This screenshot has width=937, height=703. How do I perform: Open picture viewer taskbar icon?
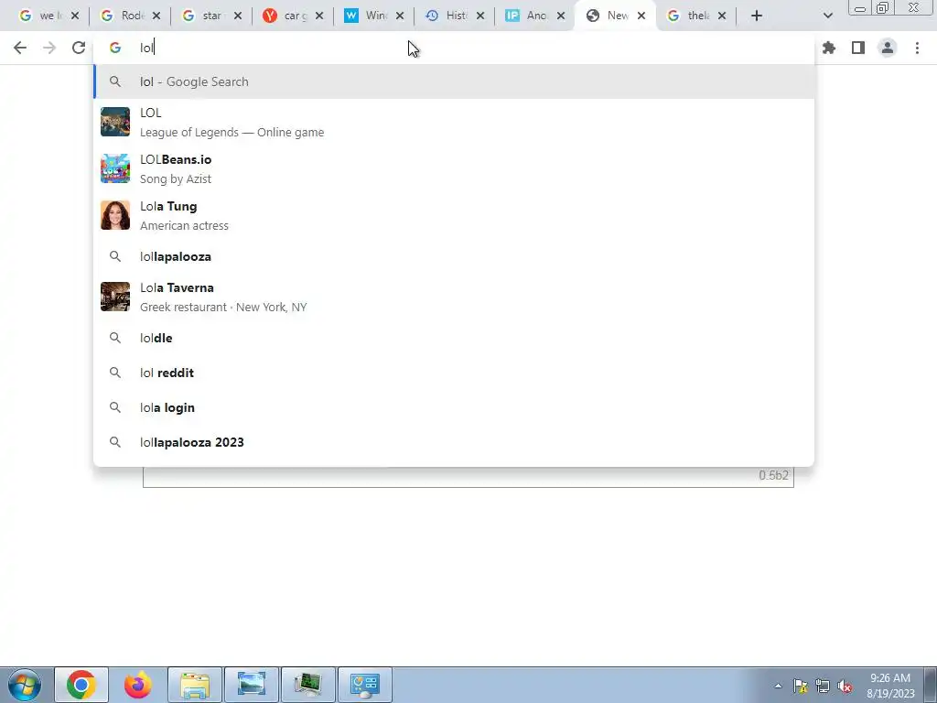point(251,685)
